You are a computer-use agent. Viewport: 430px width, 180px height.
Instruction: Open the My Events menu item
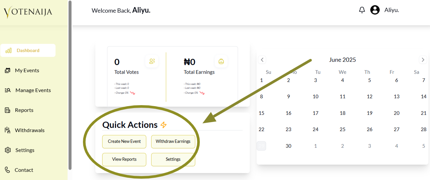[x=27, y=71]
